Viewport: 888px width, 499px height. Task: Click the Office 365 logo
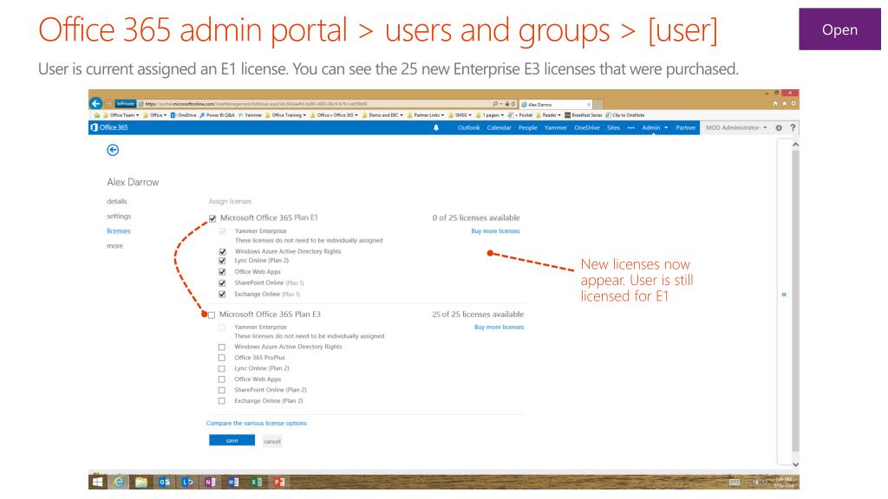point(109,128)
